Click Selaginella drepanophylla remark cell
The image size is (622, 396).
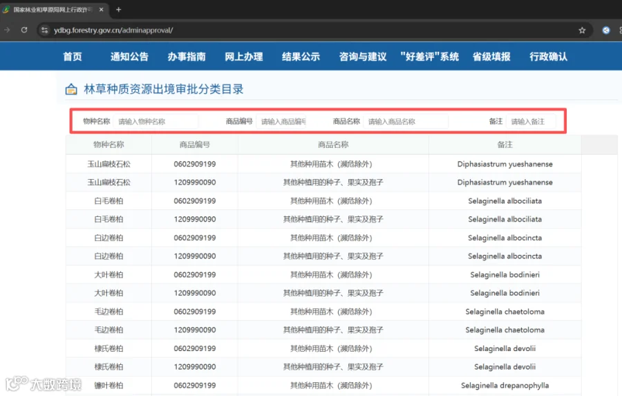[x=505, y=385]
